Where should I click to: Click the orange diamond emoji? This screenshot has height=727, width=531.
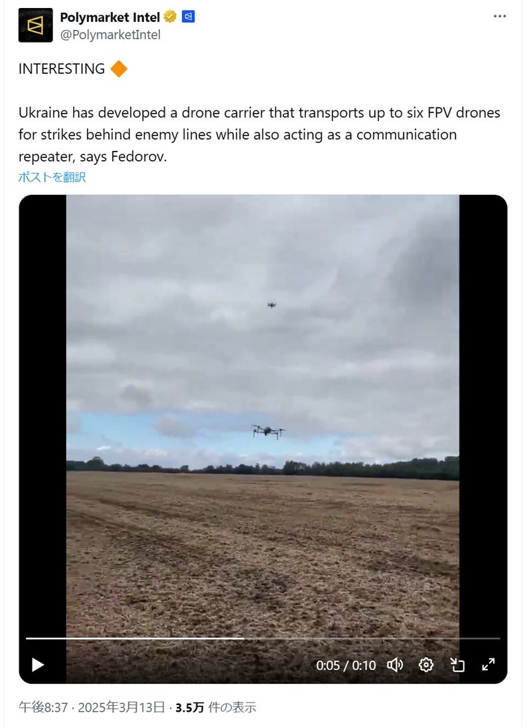tap(119, 68)
